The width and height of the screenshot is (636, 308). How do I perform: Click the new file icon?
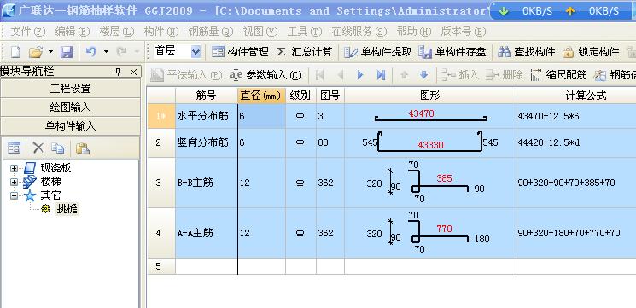[15, 52]
